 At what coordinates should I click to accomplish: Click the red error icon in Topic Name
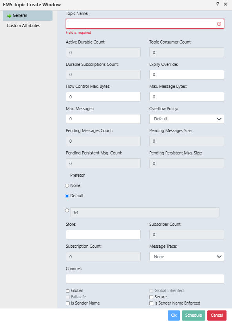click(x=219, y=24)
